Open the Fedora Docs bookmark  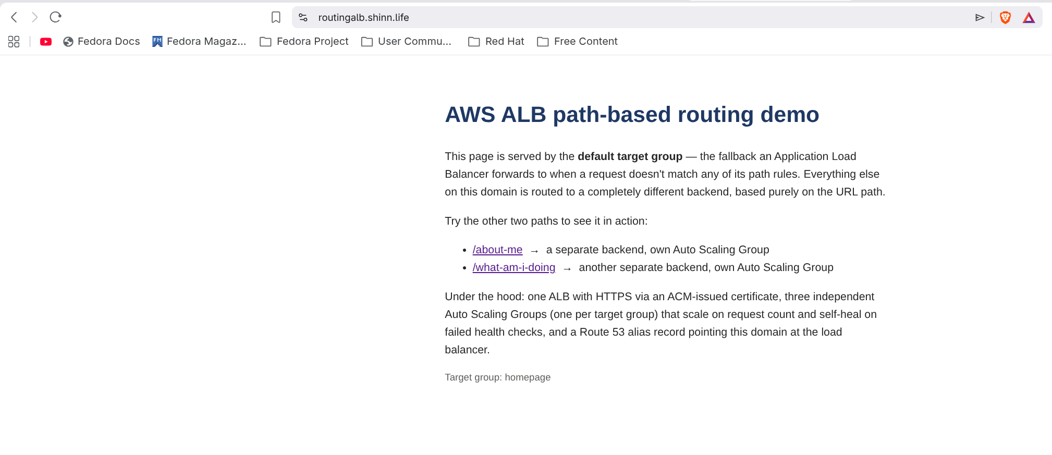pos(102,42)
